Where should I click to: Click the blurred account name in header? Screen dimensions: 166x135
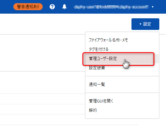click(x=111, y=7)
